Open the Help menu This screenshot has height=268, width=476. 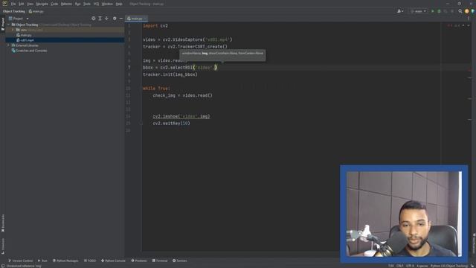pos(119,4)
